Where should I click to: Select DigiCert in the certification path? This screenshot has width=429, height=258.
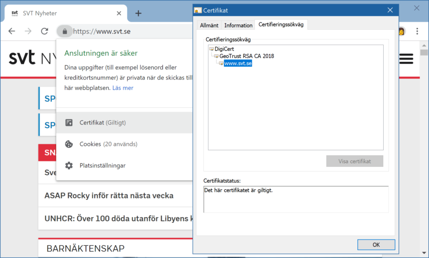point(224,49)
